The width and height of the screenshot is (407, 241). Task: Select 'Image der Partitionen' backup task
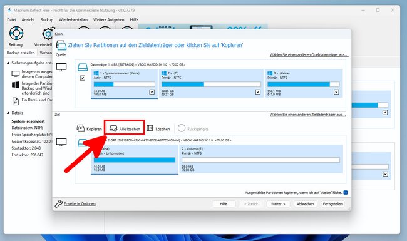coord(37,88)
